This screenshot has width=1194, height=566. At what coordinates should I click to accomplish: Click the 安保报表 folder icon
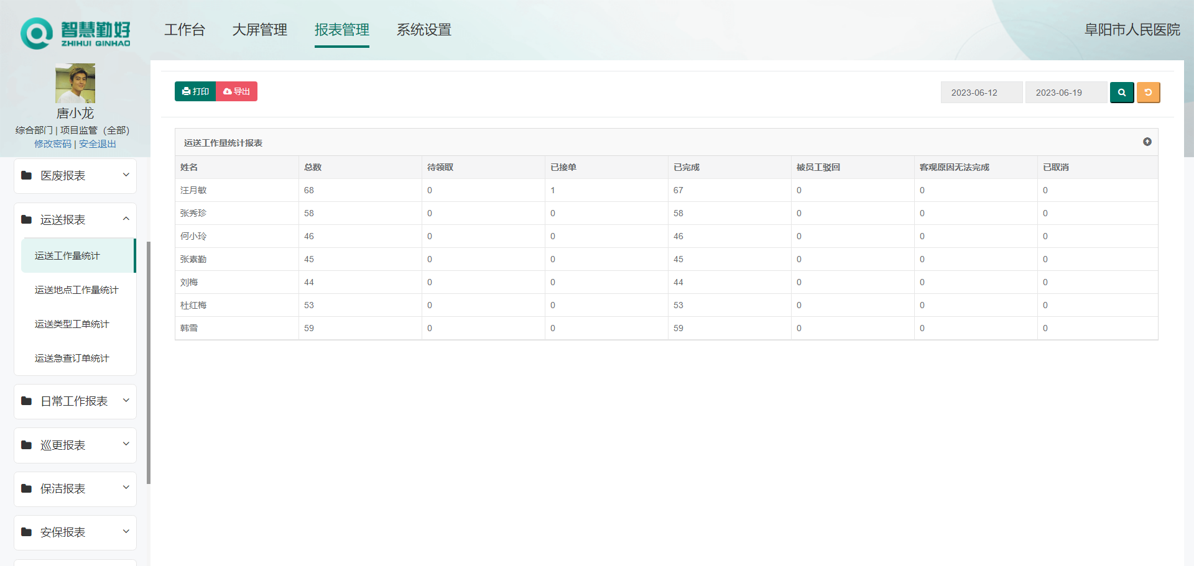click(26, 532)
